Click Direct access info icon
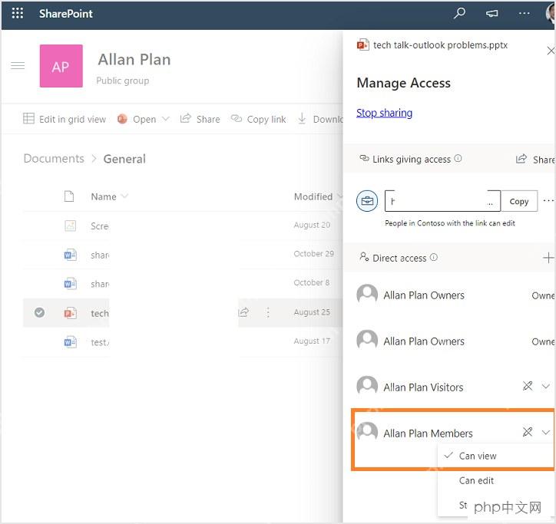Screen dimensions: 556x524 coord(434,257)
